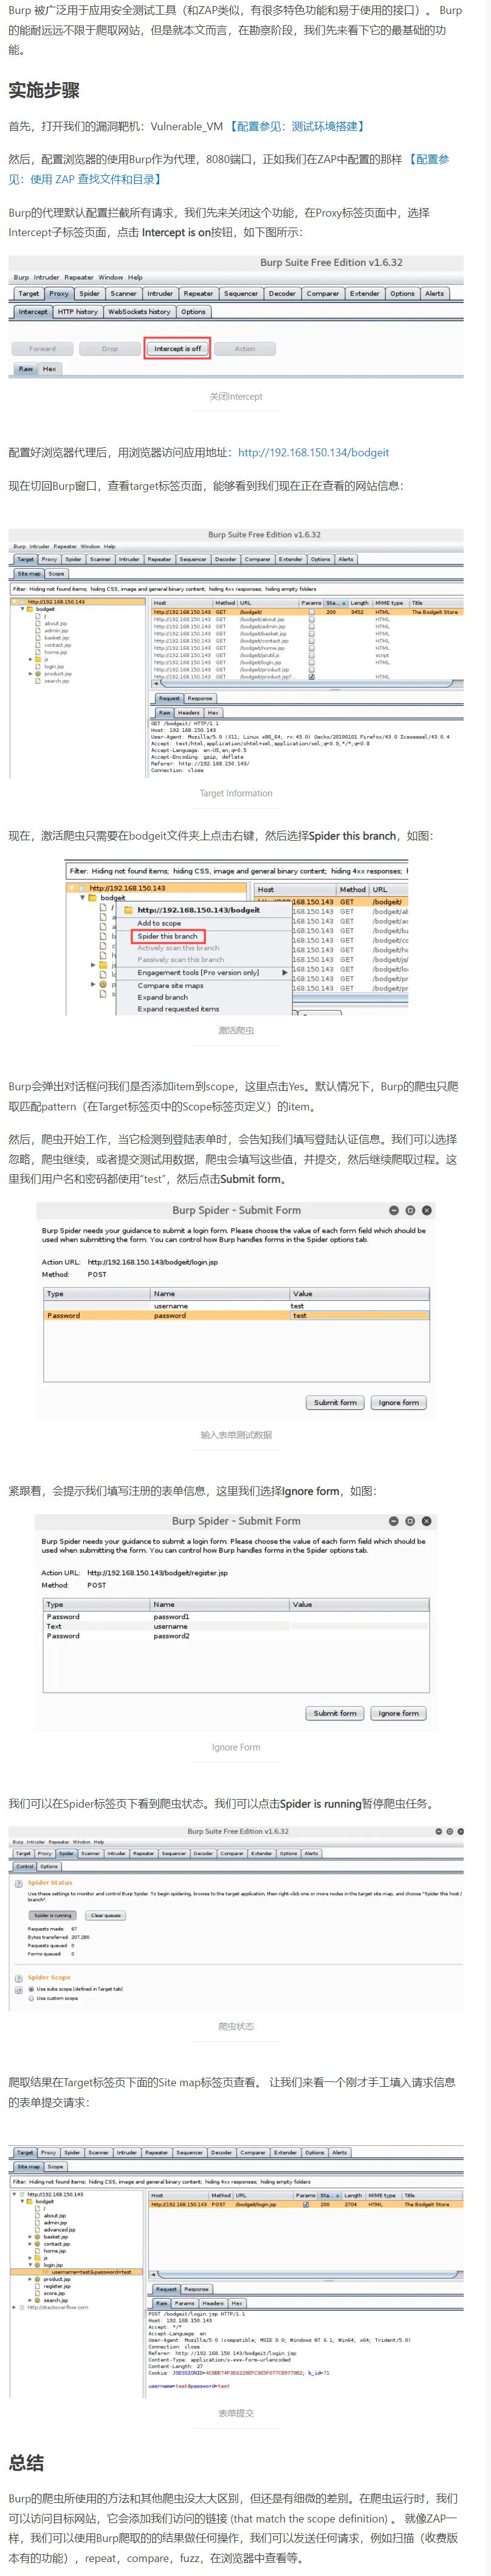
Task: Select the HTTP history sub-tab
Action: click(x=78, y=312)
